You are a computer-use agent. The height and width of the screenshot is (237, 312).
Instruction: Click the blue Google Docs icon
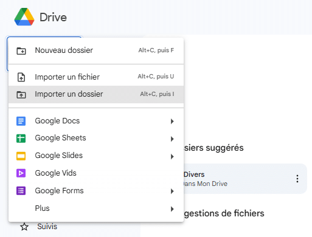[21, 121]
